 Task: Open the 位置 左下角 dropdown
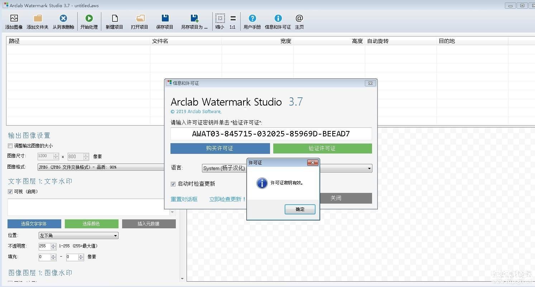(78, 235)
